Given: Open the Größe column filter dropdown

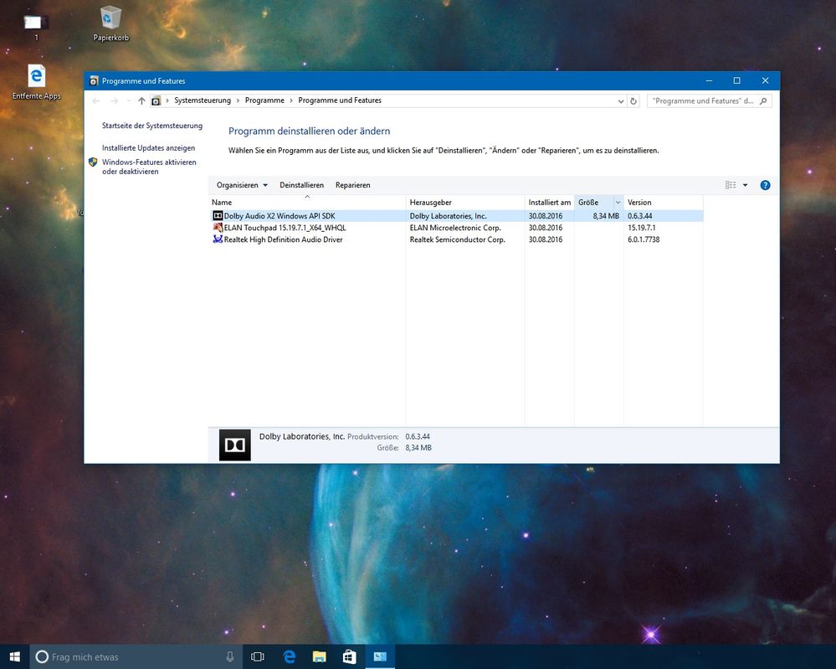Looking at the screenshot, I should pos(618,203).
